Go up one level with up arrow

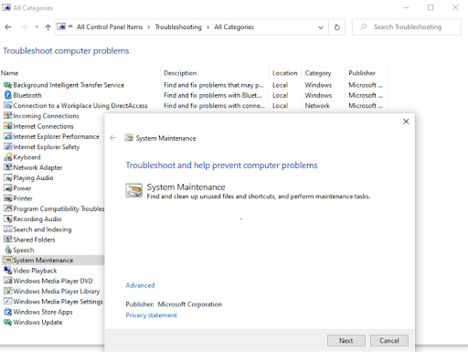[x=48, y=27]
